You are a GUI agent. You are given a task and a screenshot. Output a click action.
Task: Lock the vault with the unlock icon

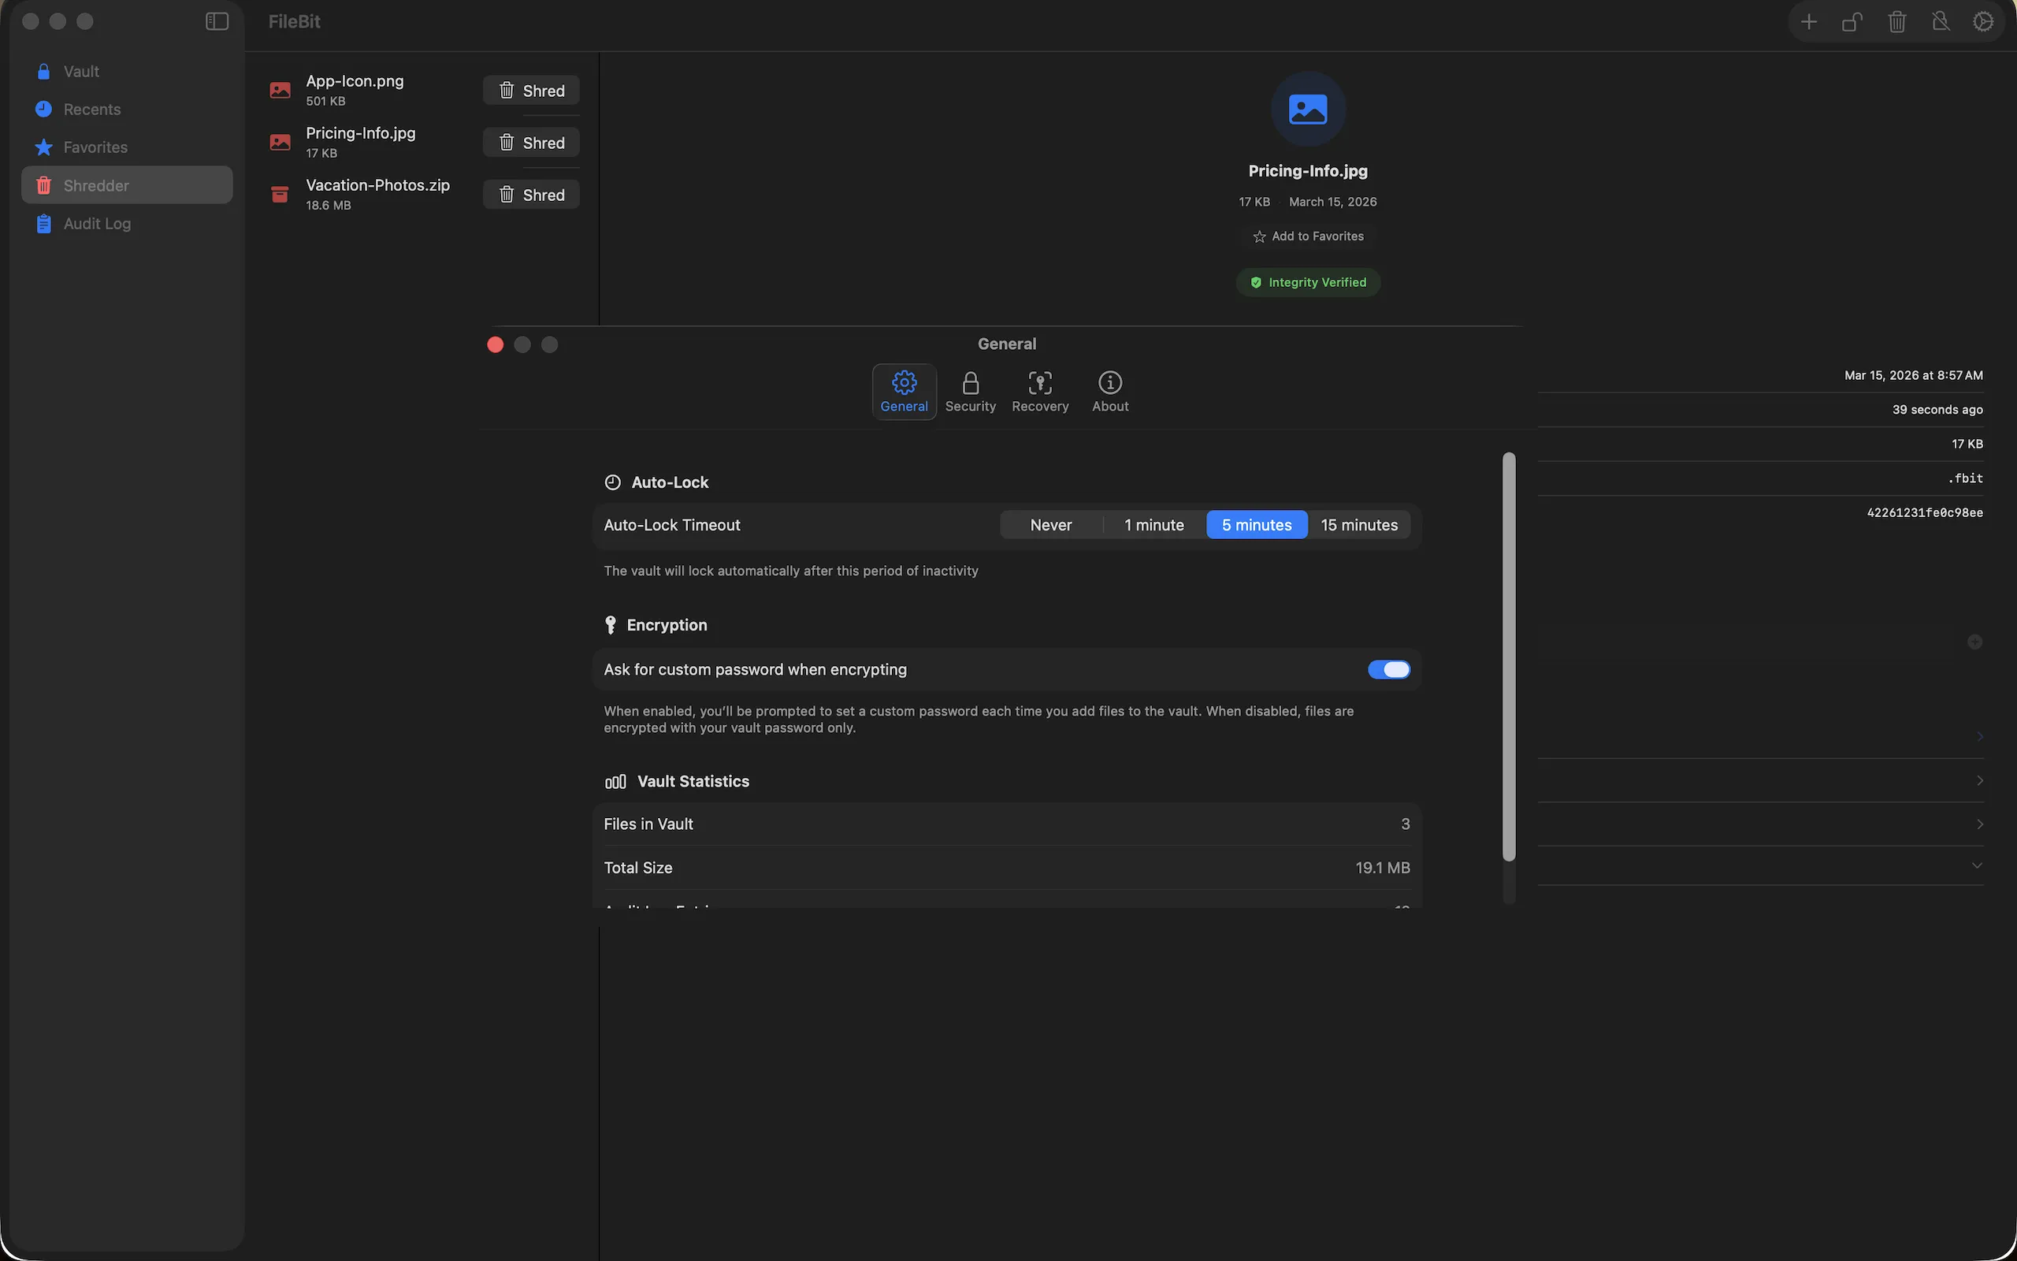[1852, 20]
